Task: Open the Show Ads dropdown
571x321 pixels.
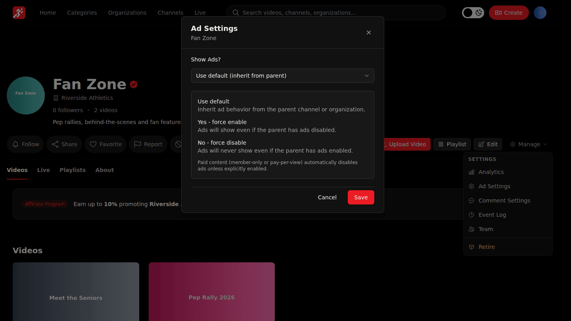Action: pos(283,76)
